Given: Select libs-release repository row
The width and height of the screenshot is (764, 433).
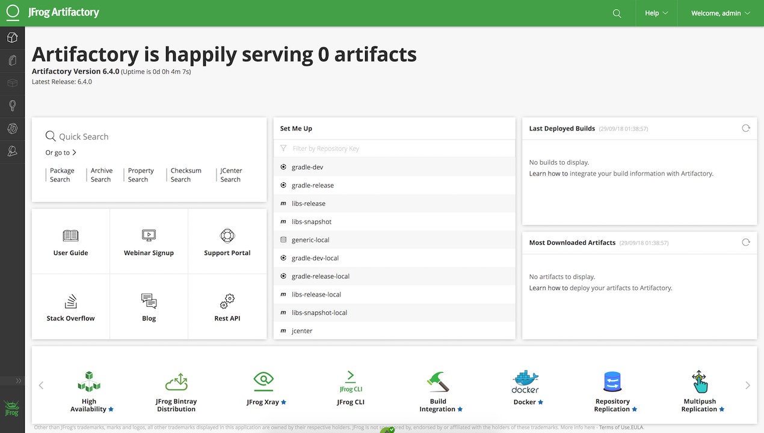Looking at the screenshot, I should pos(395,203).
